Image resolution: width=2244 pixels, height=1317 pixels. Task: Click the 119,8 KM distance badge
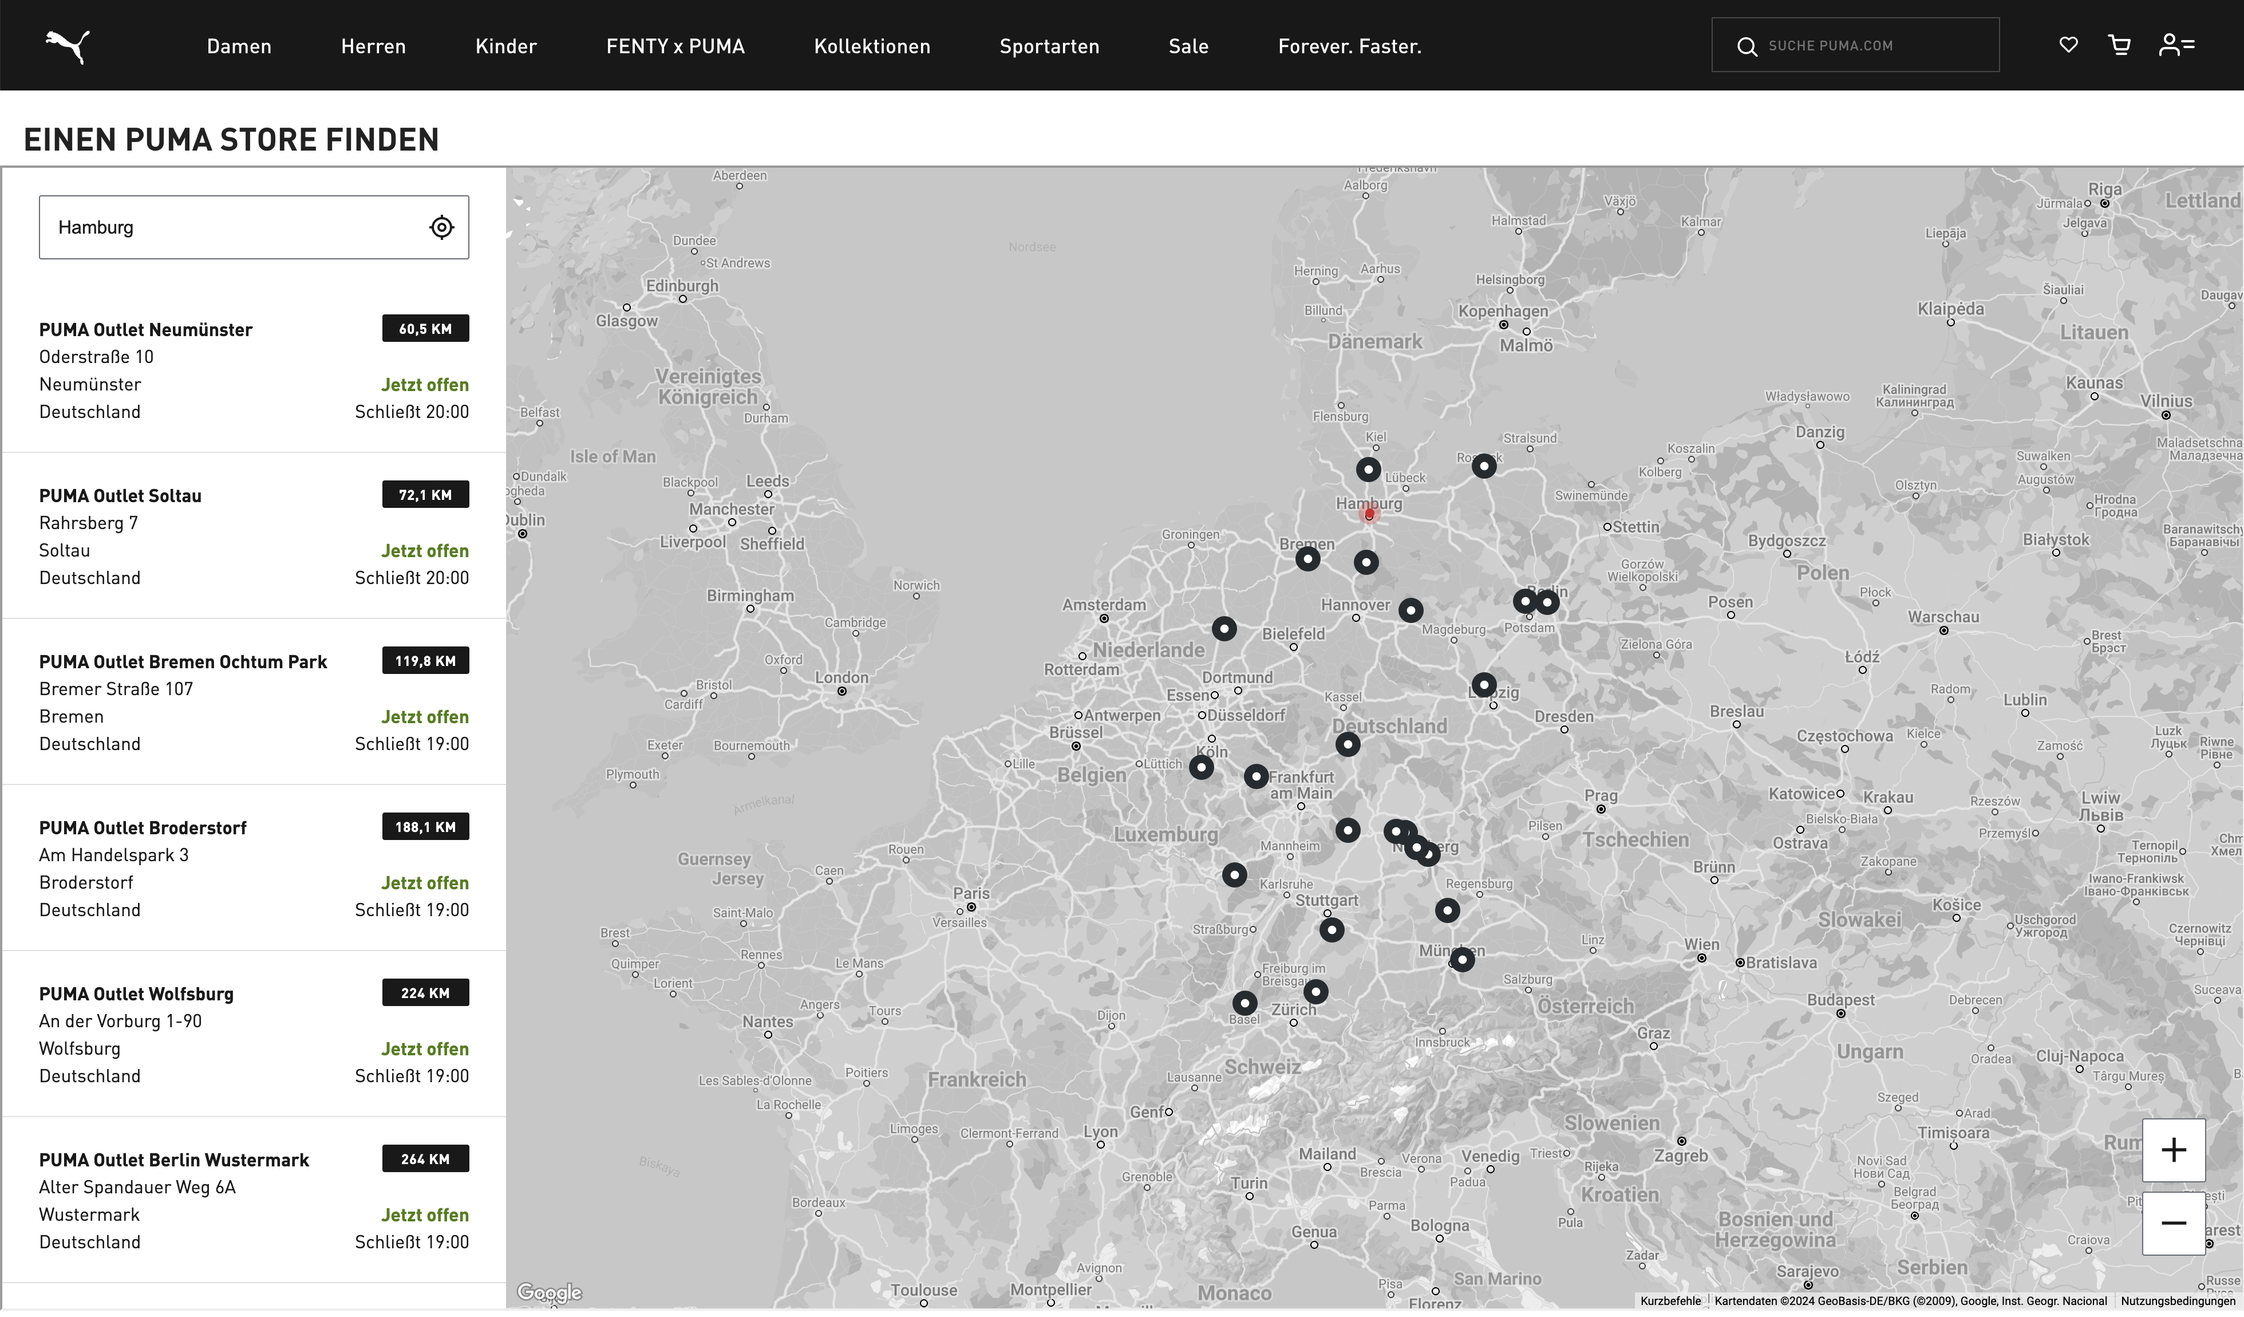coord(426,661)
